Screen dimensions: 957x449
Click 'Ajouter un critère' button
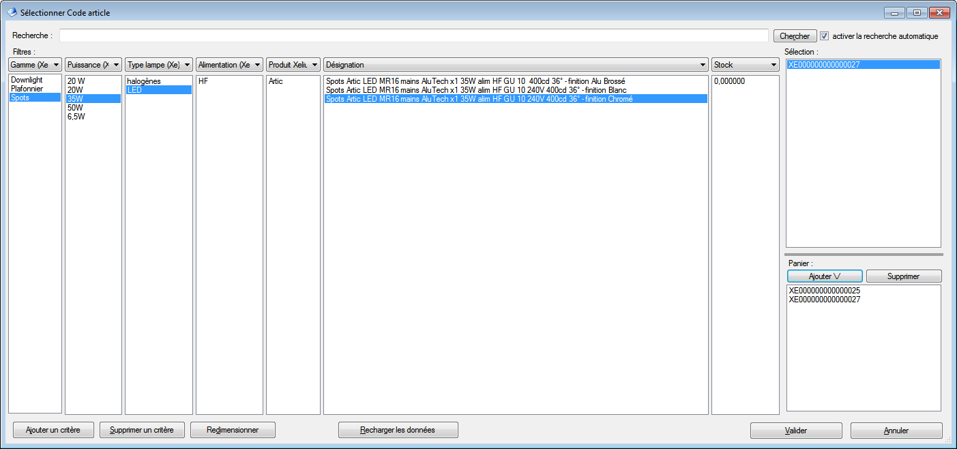(53, 430)
